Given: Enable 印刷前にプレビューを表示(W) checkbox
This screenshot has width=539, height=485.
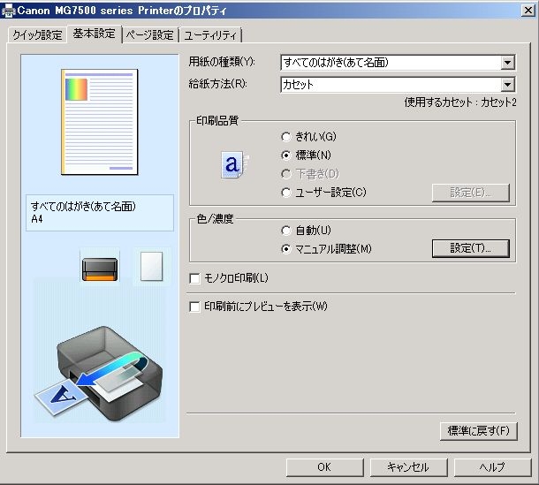Looking at the screenshot, I should pos(259,307).
